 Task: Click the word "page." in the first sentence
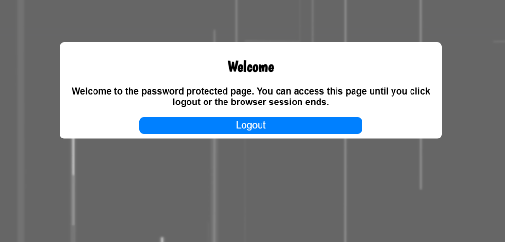(x=243, y=91)
